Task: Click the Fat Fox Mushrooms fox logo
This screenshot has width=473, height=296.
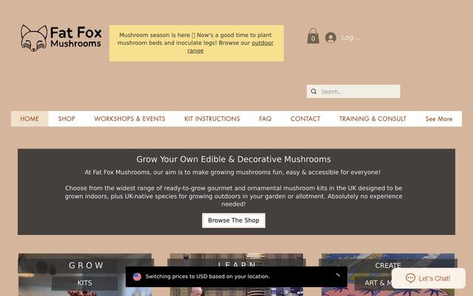Action: tap(34, 38)
